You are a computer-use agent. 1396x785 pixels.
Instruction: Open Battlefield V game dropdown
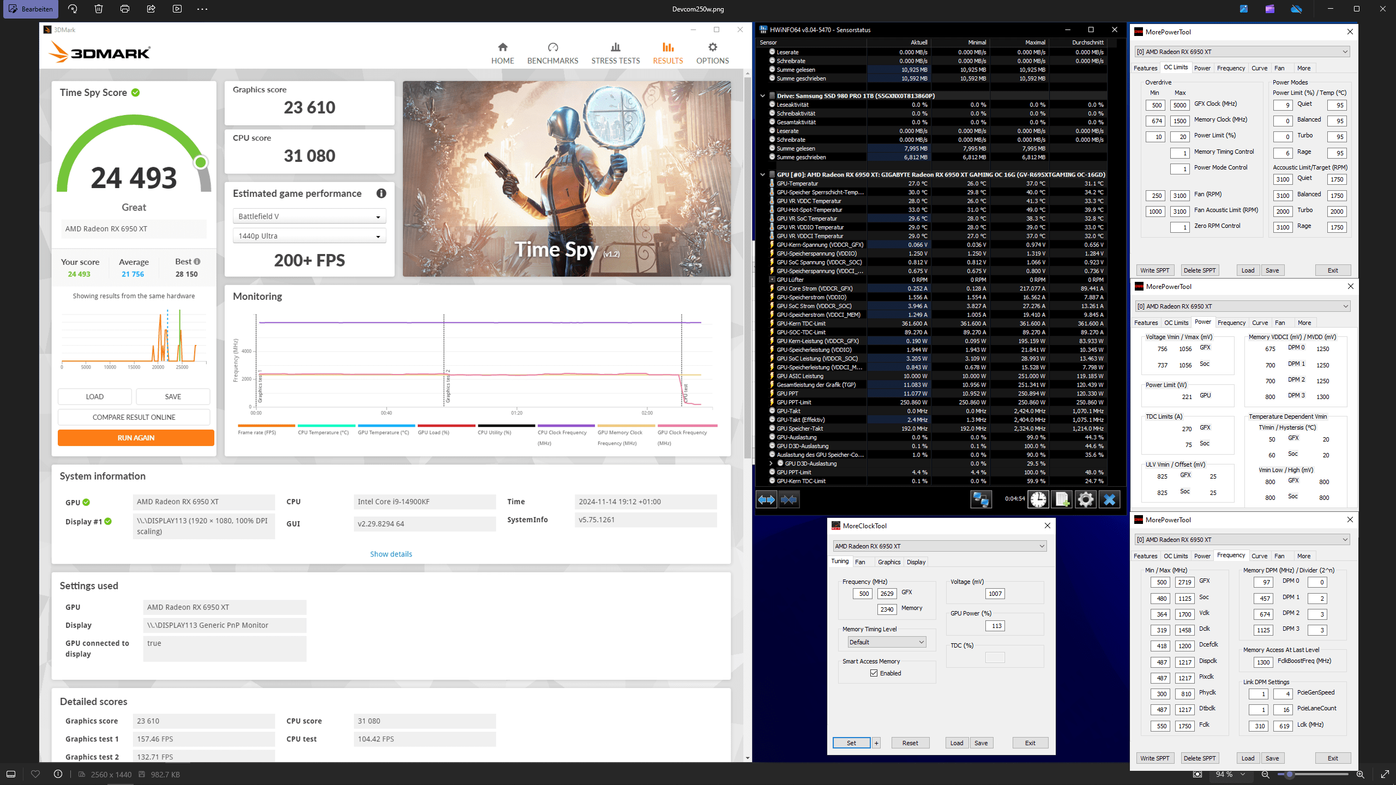click(309, 216)
